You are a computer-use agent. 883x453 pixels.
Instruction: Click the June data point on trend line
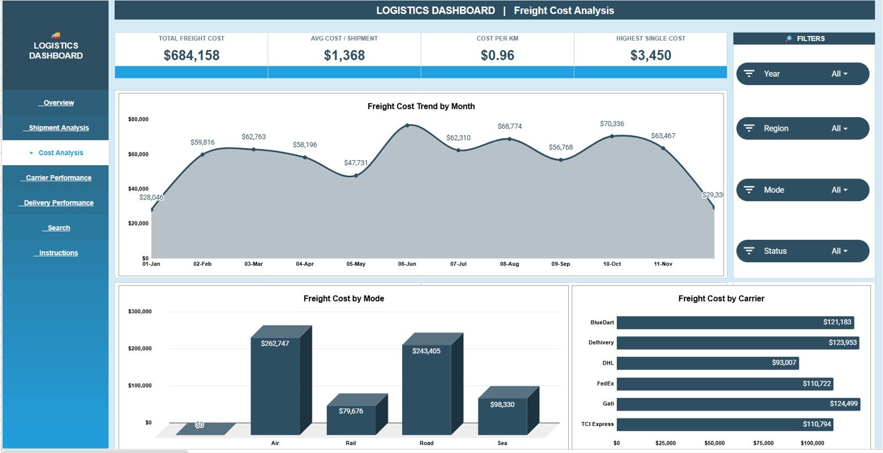[x=407, y=125]
